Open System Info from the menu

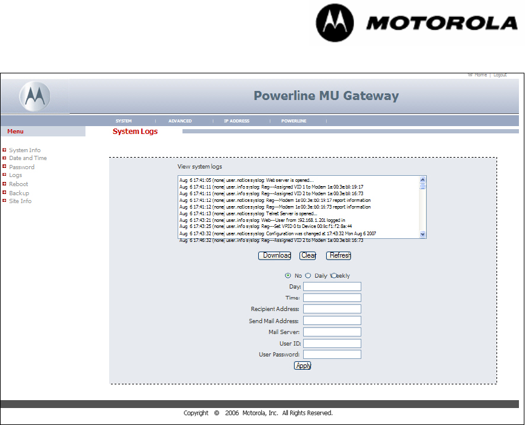[25, 150]
